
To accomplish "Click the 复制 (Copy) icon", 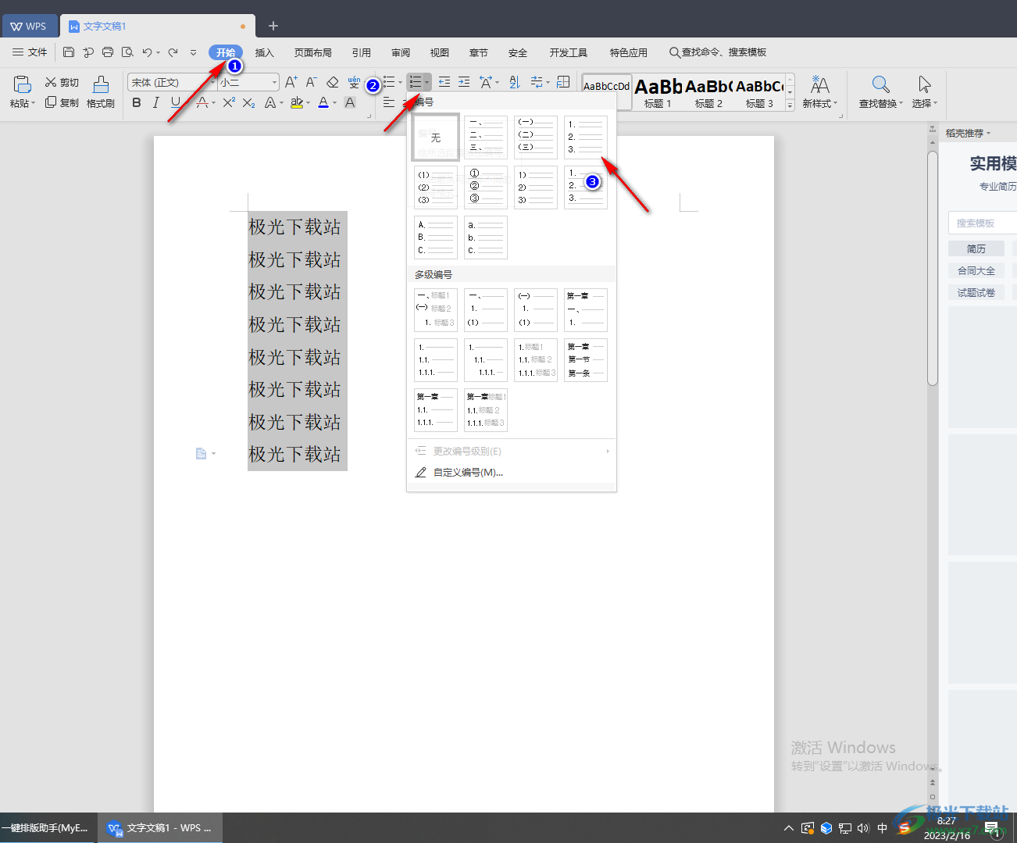I will 51,102.
